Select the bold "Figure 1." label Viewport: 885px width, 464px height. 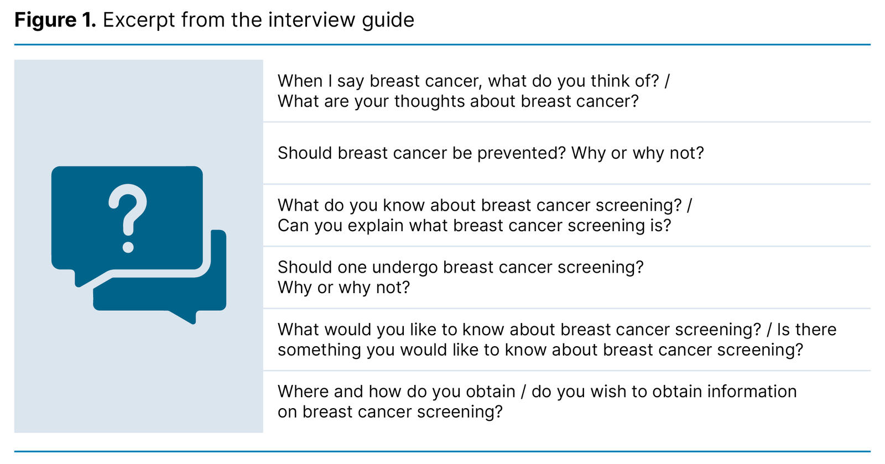[55, 20]
